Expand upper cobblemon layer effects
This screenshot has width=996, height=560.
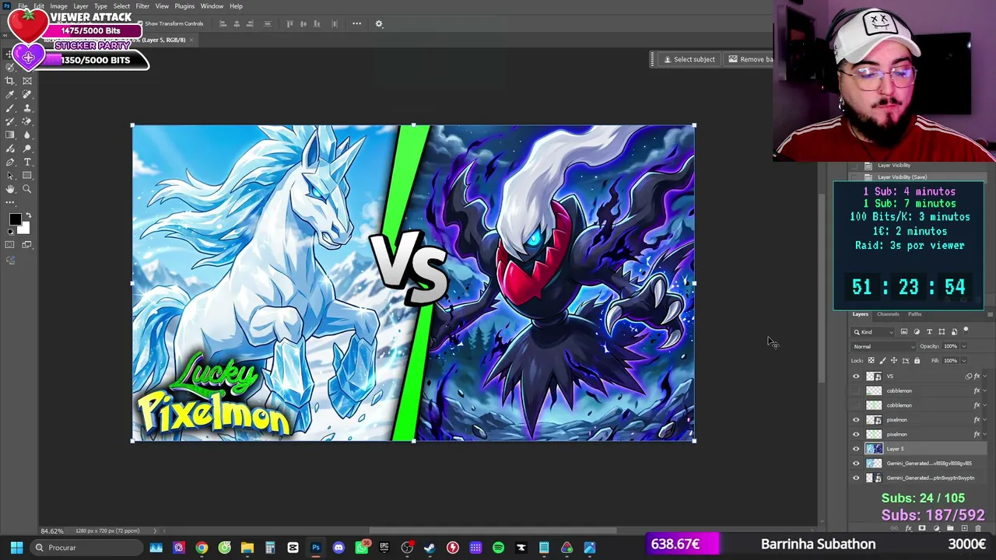(984, 390)
